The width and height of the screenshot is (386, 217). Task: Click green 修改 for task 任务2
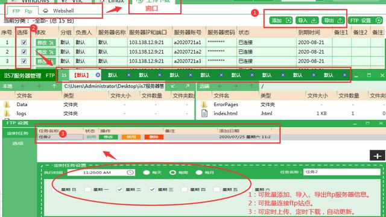pos(109,137)
